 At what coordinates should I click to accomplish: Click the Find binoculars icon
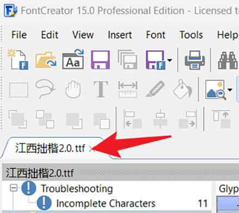coord(228,60)
